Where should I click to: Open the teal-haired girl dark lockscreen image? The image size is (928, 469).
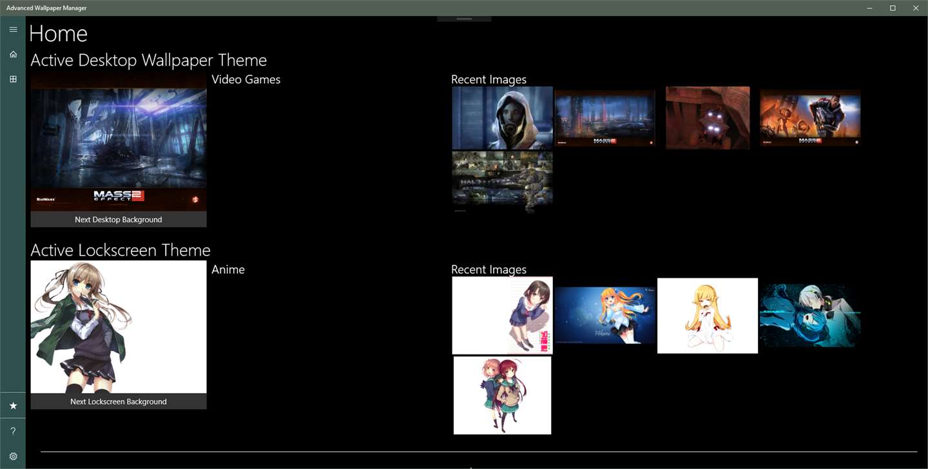tap(810, 316)
